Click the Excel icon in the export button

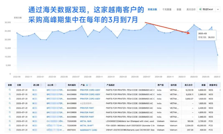(200, 9)
